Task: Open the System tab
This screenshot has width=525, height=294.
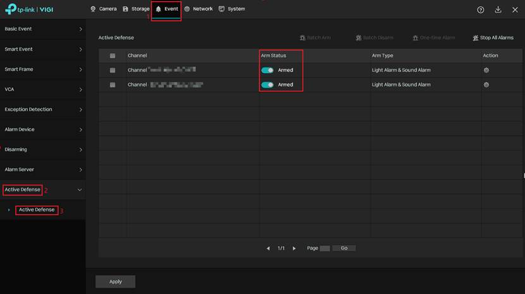Action: [x=232, y=9]
